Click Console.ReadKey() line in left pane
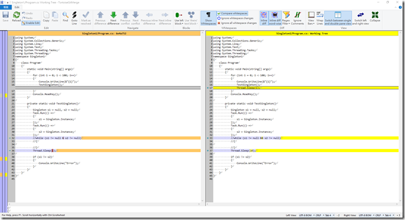This screenshot has height=220, width=405. 46,94
